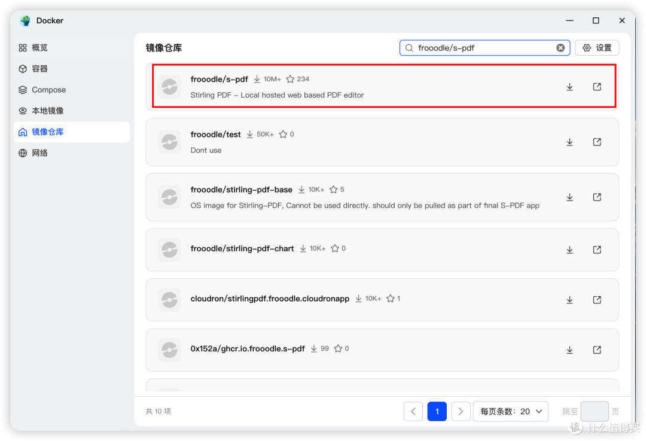Open the 设置 settings button
Viewport: 646px width, 441px height.
(596, 48)
